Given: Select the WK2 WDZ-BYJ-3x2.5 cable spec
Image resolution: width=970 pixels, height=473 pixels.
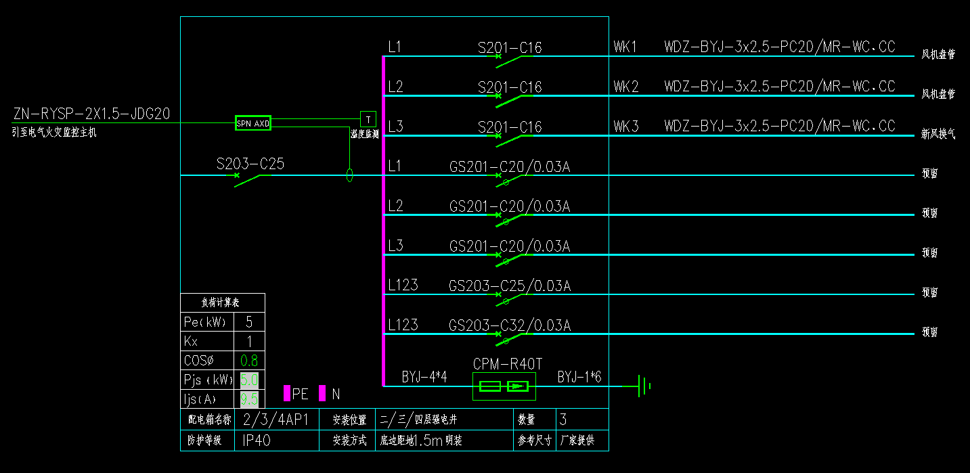Looking at the screenshot, I should (780, 87).
